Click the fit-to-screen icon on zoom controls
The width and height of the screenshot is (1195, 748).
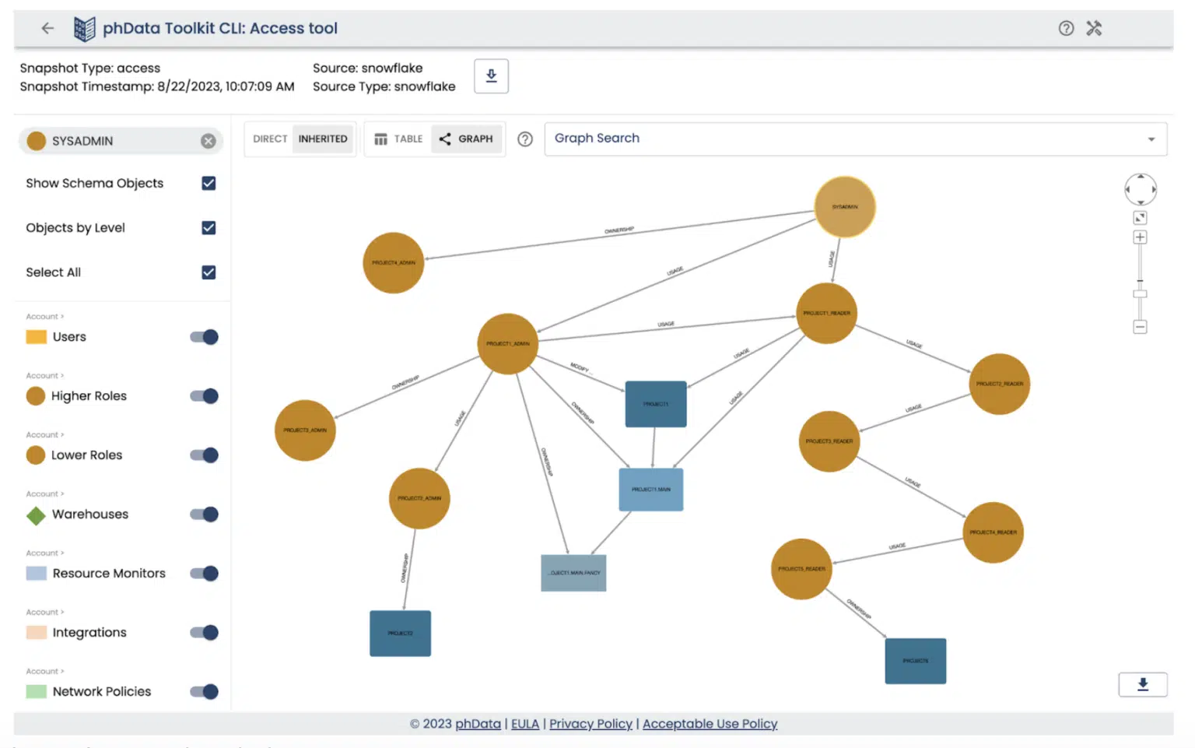click(1140, 216)
